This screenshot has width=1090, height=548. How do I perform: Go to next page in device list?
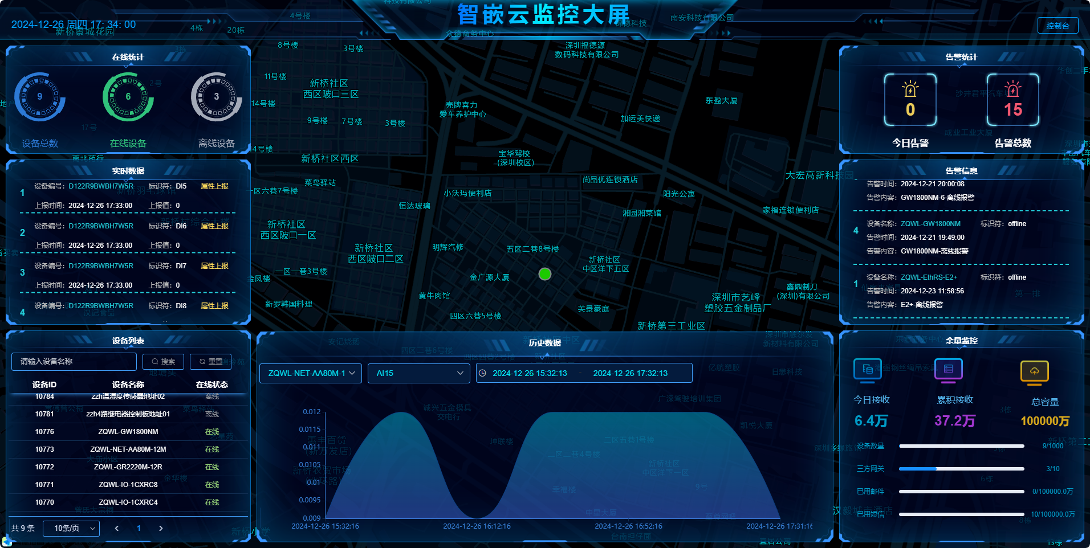tap(161, 528)
